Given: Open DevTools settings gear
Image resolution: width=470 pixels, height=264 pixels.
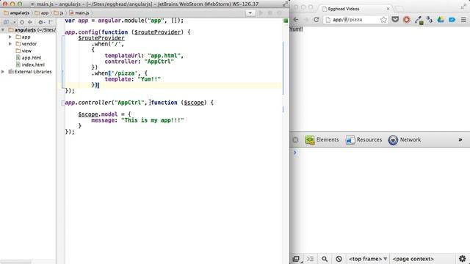Looking at the screenshot, I should tap(463, 259).
